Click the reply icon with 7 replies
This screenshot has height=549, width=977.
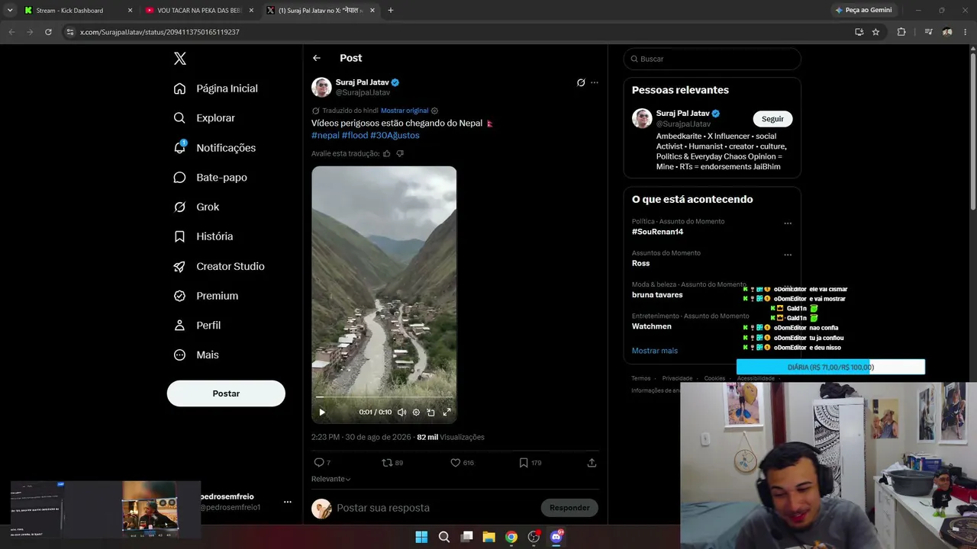(322, 463)
